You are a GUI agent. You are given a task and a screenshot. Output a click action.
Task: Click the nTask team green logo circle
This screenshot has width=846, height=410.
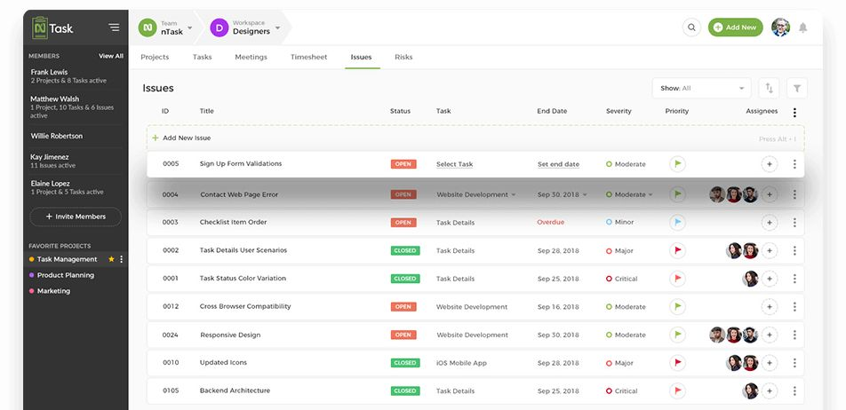148,28
